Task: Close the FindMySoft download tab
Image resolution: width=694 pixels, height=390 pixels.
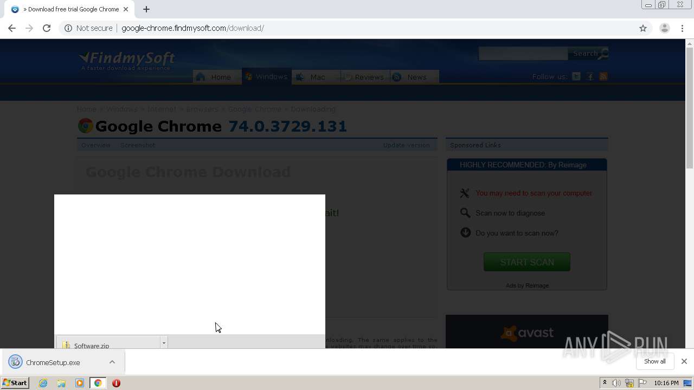Action: (126, 9)
